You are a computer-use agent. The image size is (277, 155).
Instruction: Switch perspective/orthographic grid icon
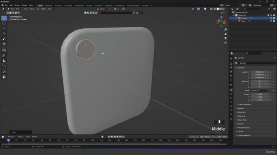[x=225, y=43]
